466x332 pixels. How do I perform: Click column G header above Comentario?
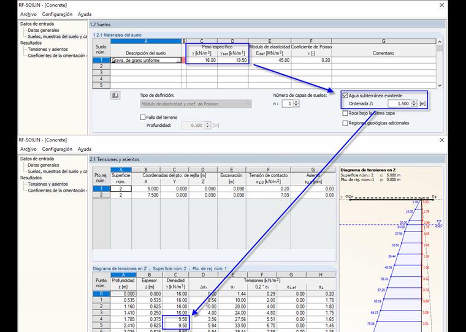coord(384,41)
